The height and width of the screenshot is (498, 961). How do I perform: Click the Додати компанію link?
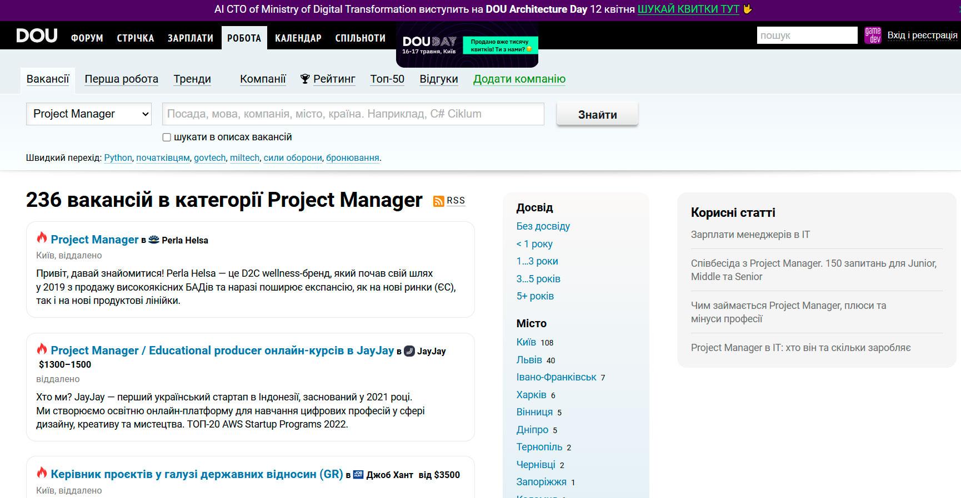(519, 79)
